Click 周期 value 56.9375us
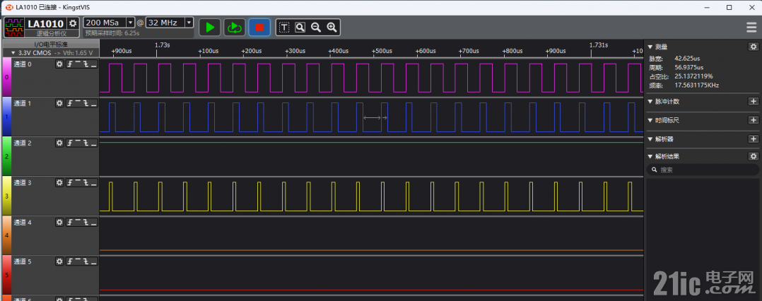The height and width of the screenshot is (301, 762). point(689,68)
